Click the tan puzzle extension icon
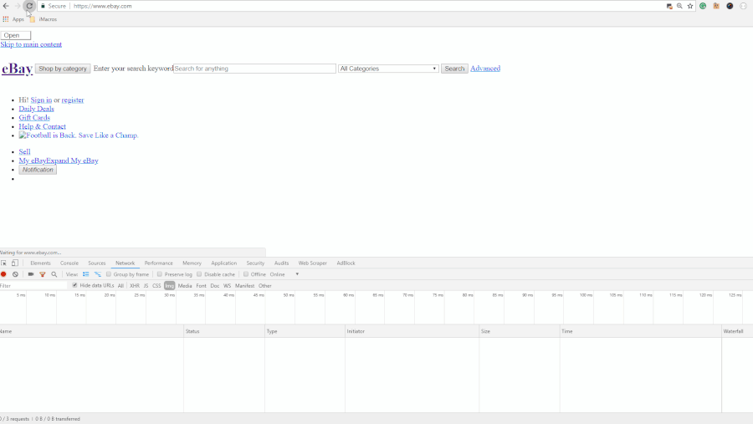This screenshot has width=753, height=424. pyautogui.click(x=716, y=6)
